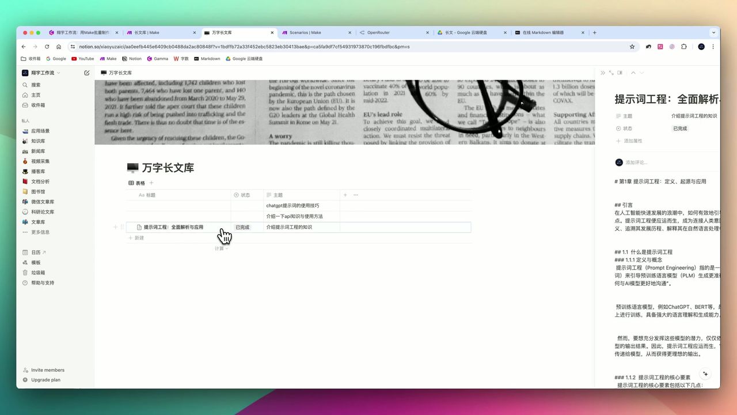This screenshot has width=737, height=415.
Task: Expand the 计算 calculation dropdown below table
Action: pyautogui.click(x=221, y=248)
